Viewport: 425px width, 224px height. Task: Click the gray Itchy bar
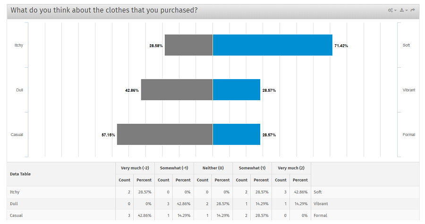[x=188, y=45]
